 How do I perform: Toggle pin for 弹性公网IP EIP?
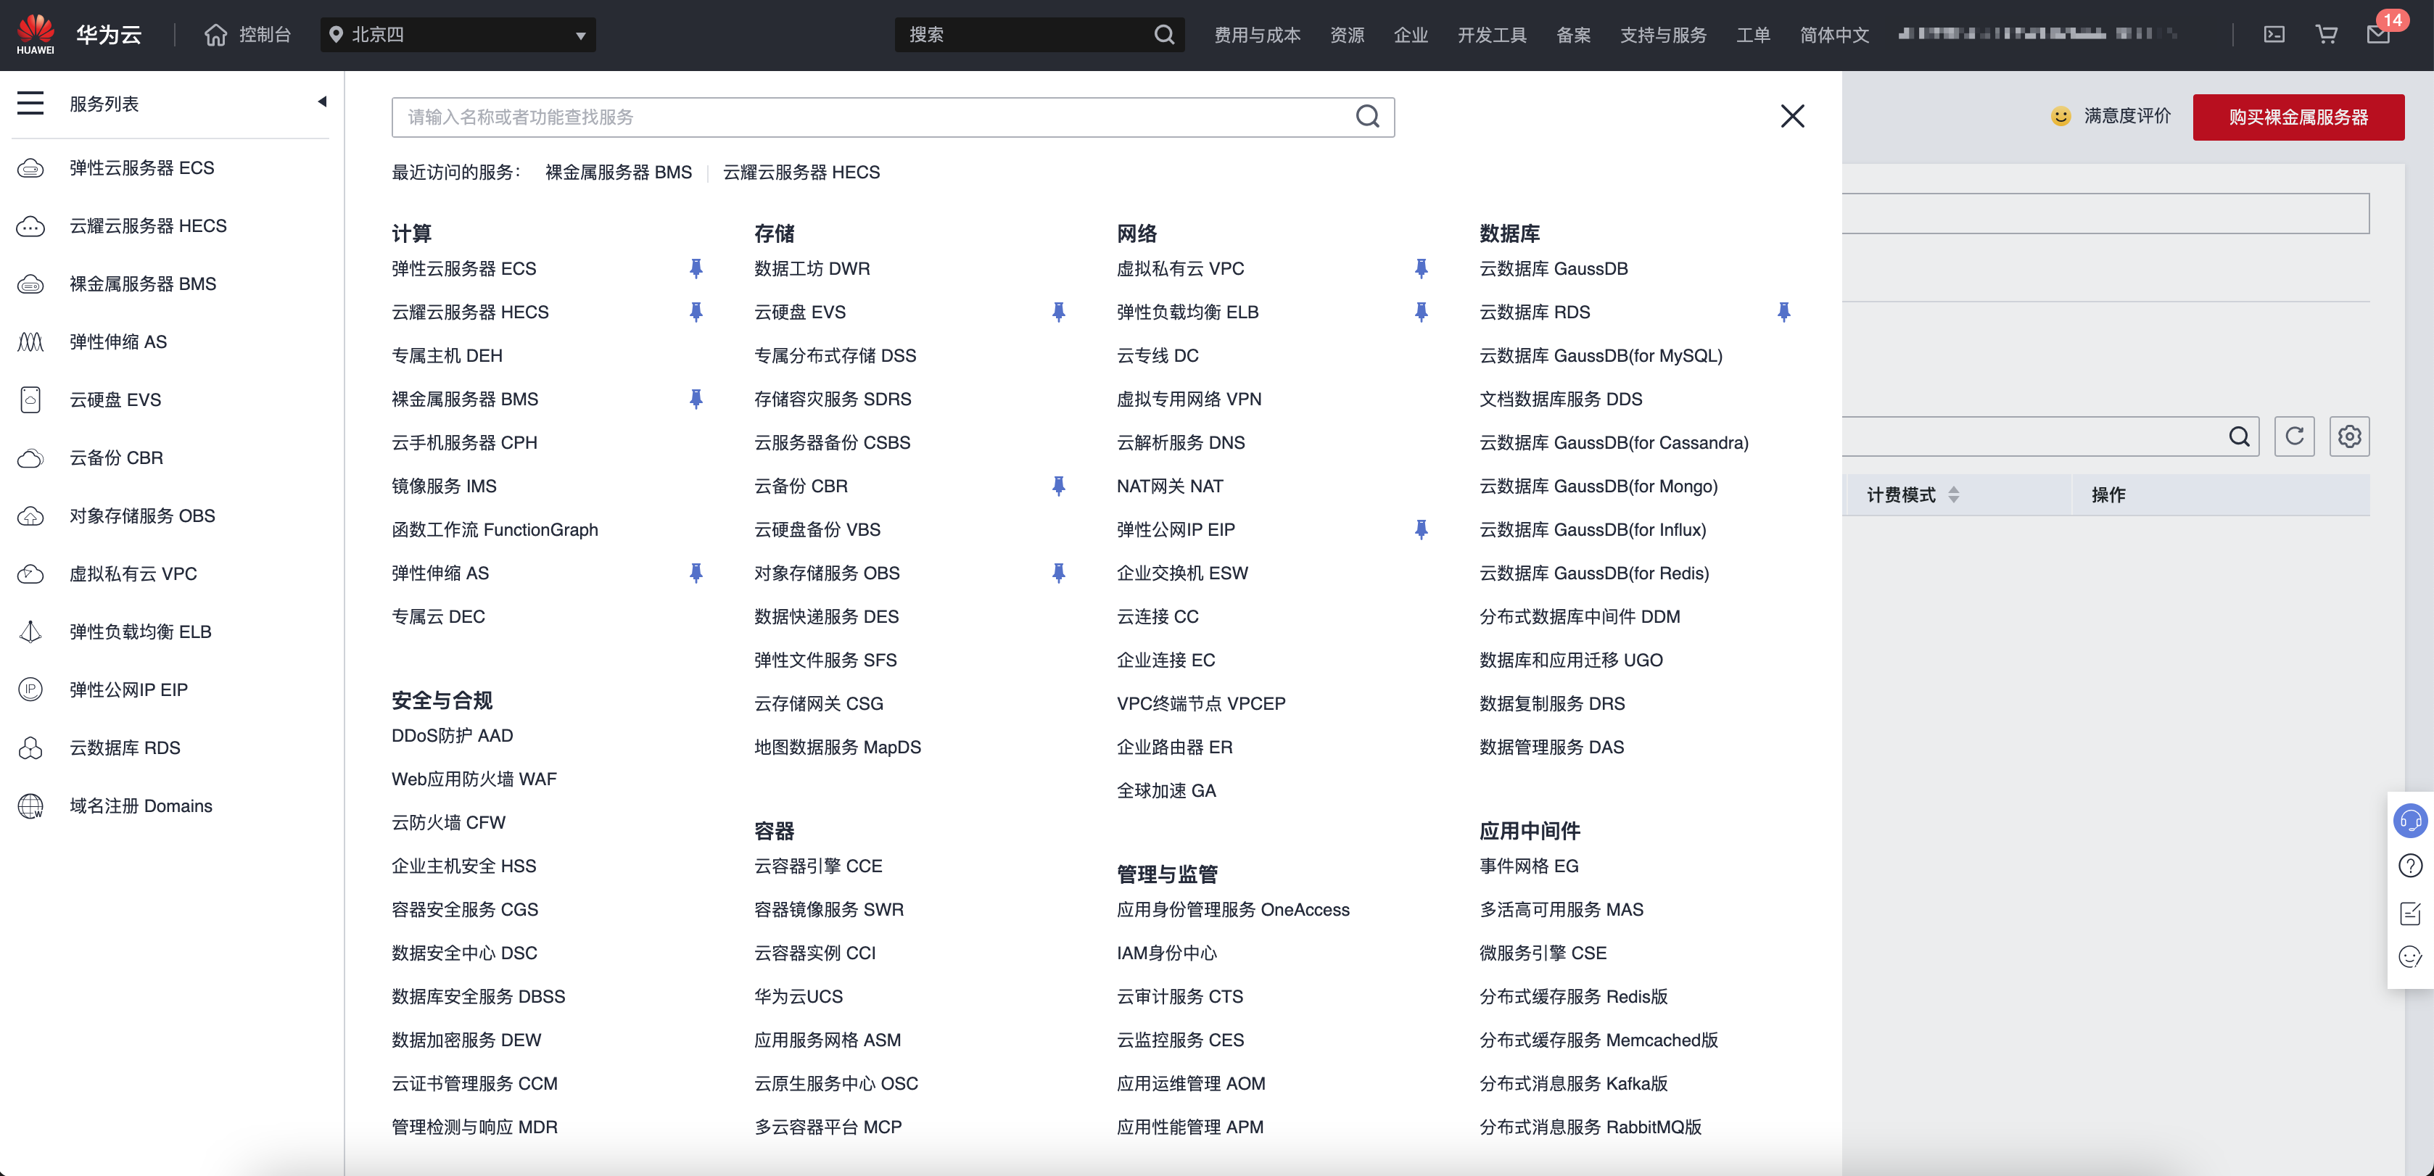tap(1421, 530)
